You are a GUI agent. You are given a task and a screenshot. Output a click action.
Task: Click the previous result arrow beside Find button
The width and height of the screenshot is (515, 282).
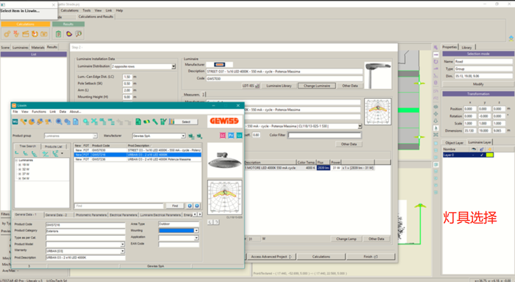point(190,206)
